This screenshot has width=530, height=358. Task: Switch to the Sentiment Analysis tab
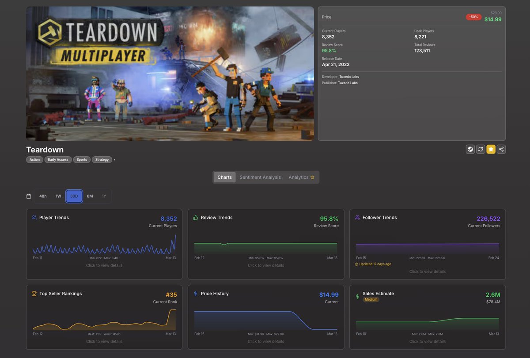click(260, 177)
